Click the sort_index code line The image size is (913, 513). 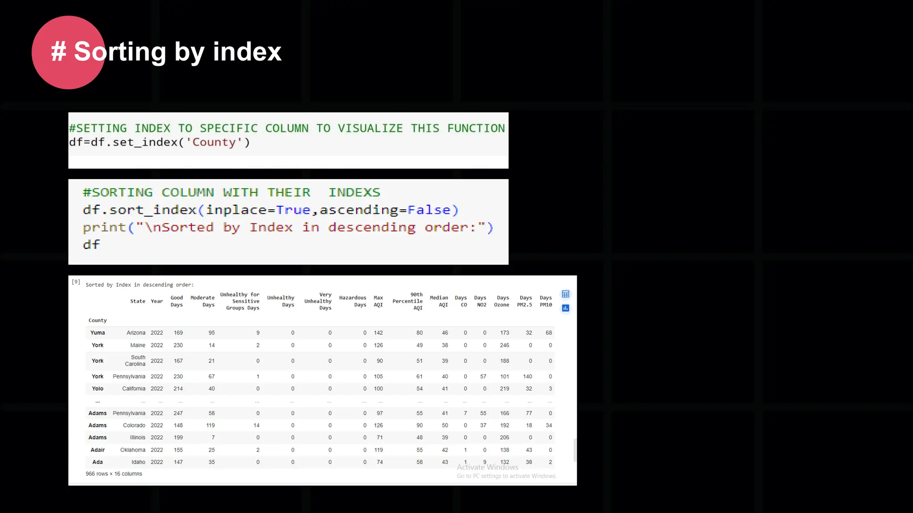coord(270,210)
